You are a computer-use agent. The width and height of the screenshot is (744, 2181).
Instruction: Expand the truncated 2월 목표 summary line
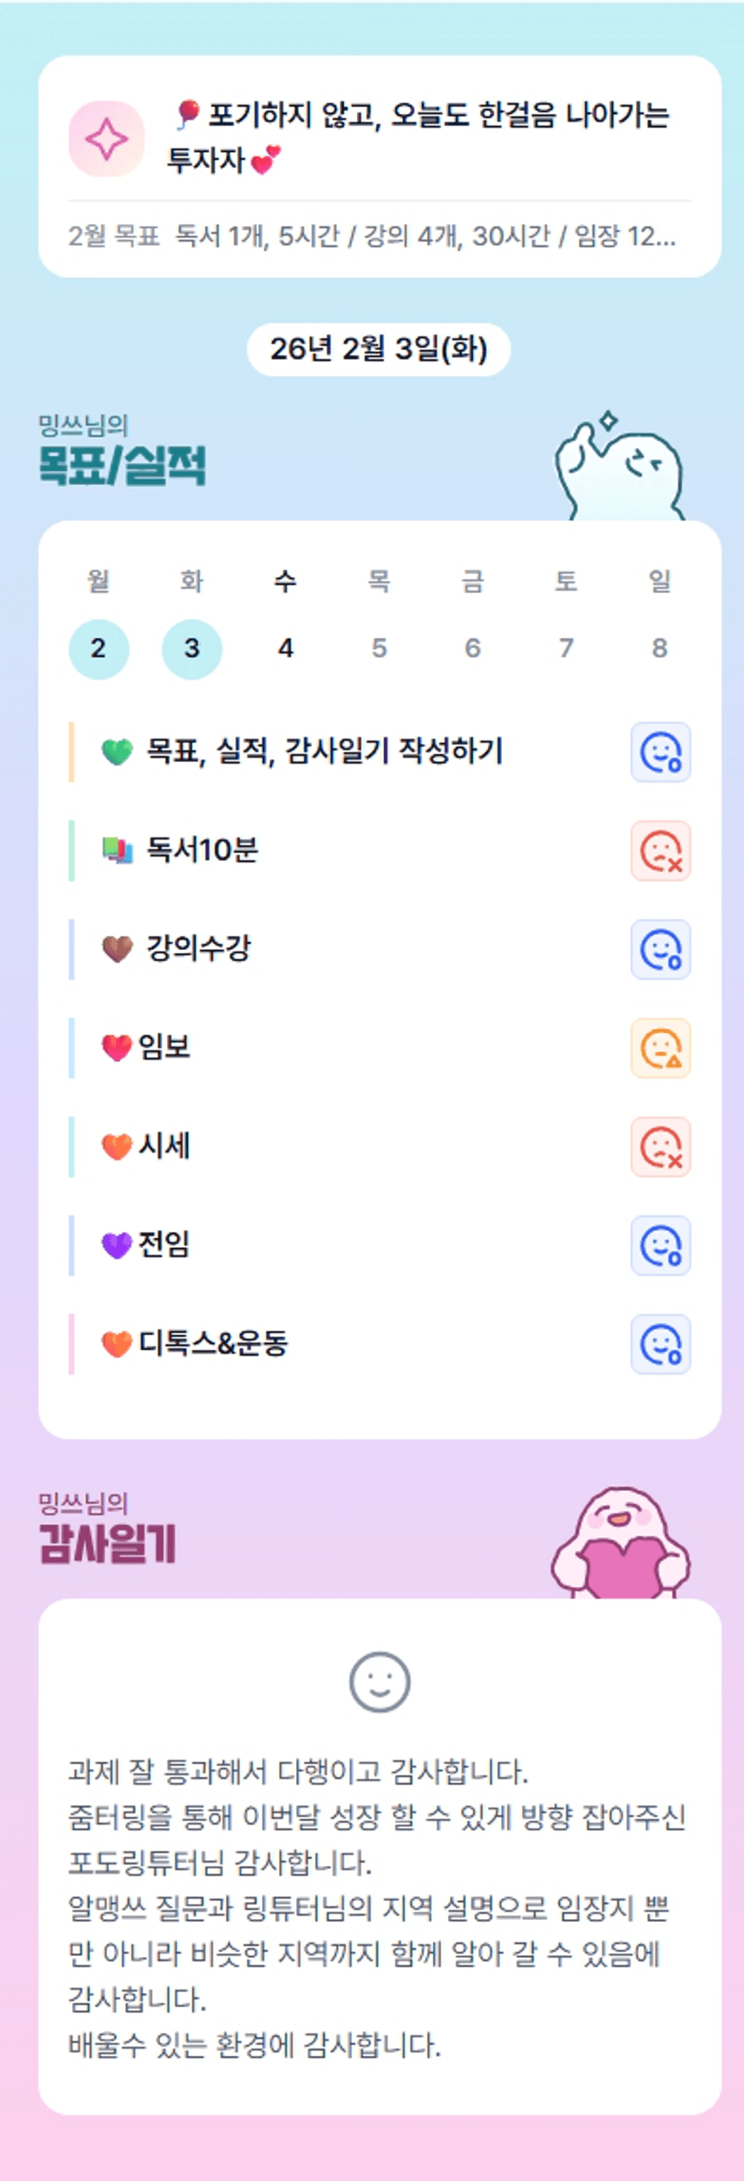pos(372,237)
